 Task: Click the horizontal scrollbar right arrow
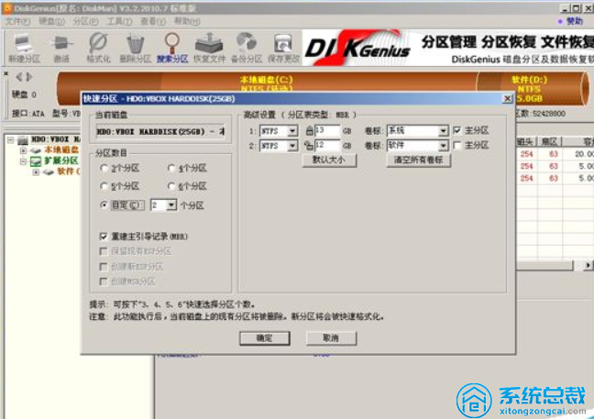(588, 265)
